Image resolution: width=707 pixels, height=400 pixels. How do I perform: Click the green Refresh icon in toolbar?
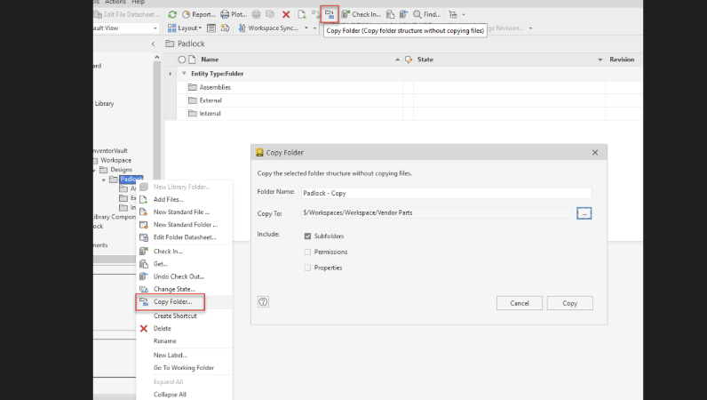pyautogui.click(x=172, y=14)
